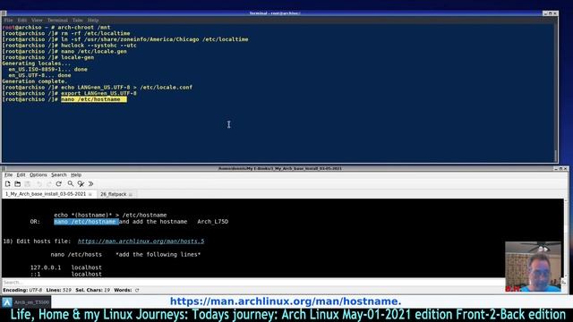Screen dimensions: 573x322
Task: Click the 'export LANG=en_US.UTF-8' terminal line
Action: pos(98,93)
